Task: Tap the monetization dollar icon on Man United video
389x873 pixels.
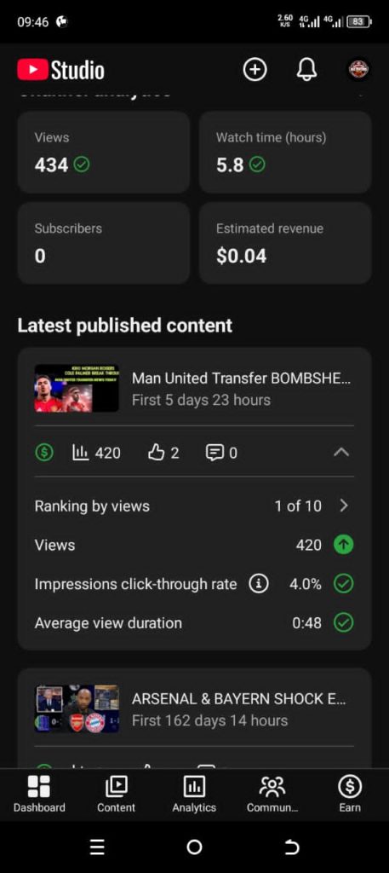Action: pos(44,453)
